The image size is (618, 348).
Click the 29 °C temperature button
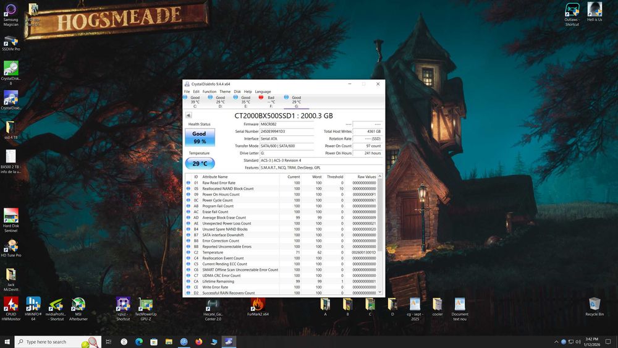tap(200, 163)
